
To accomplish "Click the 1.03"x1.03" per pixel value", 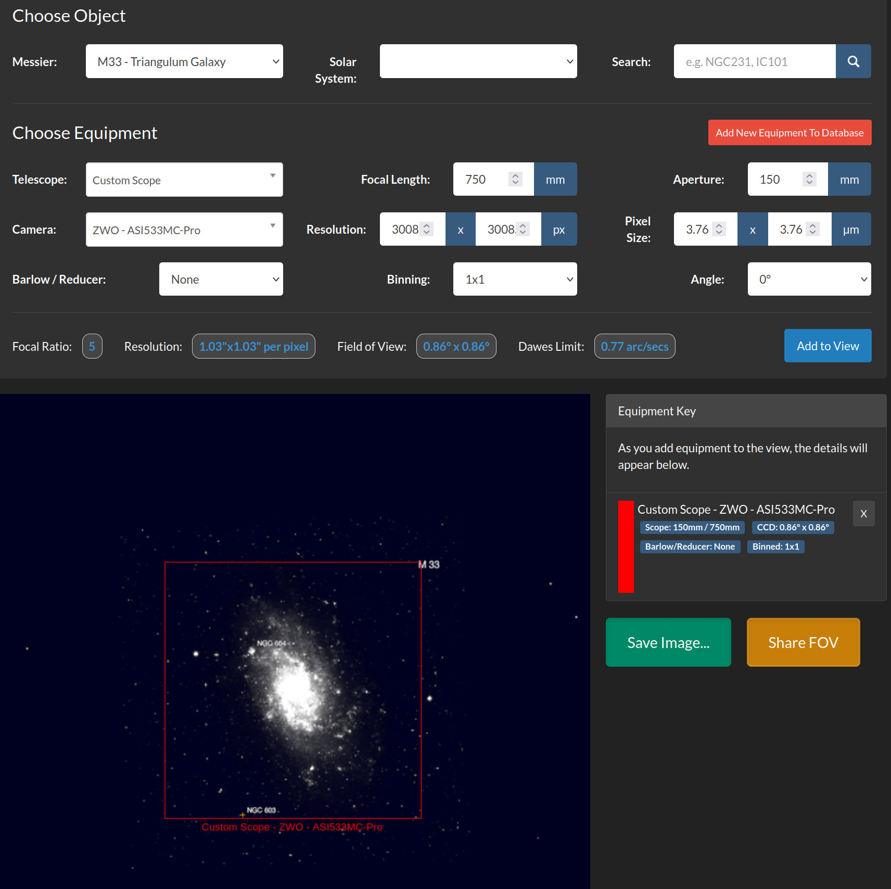I will [x=253, y=346].
